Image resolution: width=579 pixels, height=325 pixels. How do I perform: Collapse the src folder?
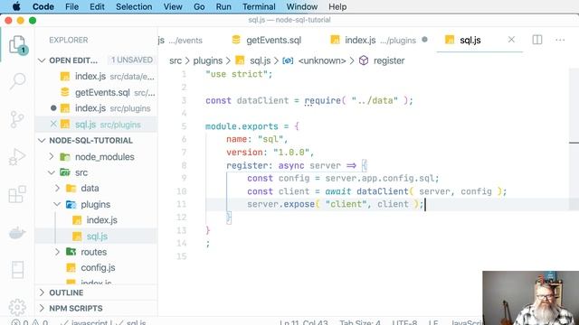tap(52, 172)
